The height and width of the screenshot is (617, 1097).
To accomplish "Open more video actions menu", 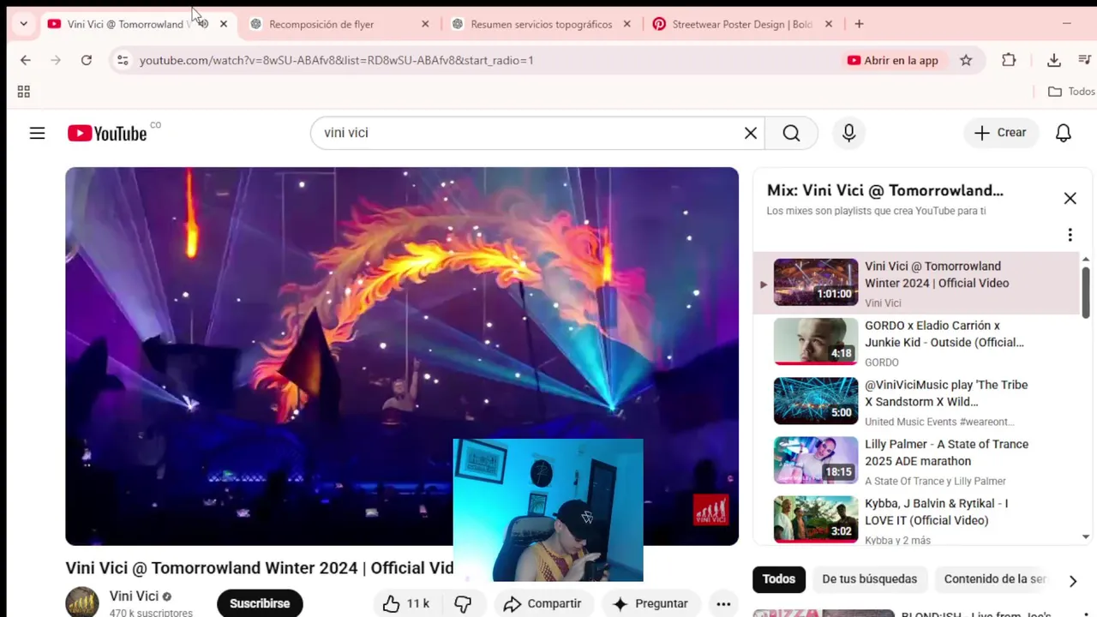I will coord(723,603).
